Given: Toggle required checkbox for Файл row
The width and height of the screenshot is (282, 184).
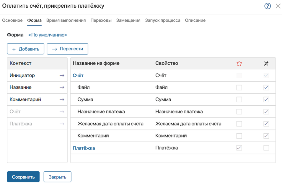Looking at the screenshot, I should (239, 87).
